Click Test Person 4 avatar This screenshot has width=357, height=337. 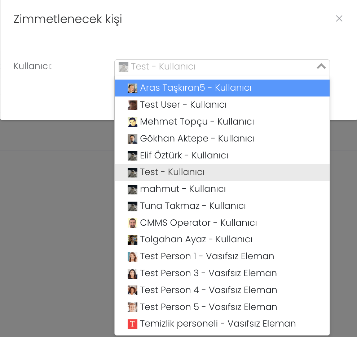pyautogui.click(x=132, y=290)
